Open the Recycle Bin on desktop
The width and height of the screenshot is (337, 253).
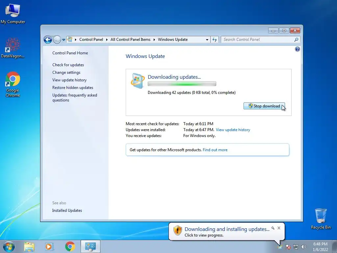pos(321,219)
